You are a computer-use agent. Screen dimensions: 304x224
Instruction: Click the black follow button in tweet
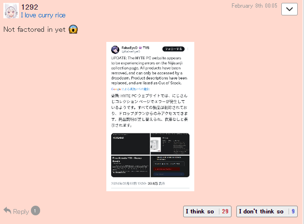pos(174,49)
